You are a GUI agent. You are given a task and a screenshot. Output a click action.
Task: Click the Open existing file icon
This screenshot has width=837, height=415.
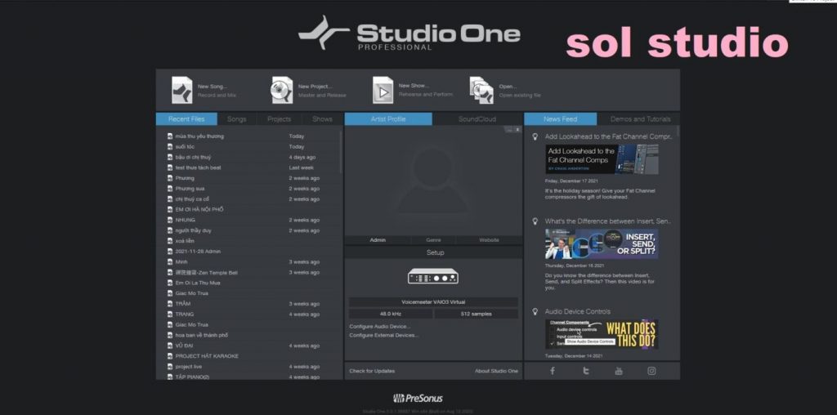coord(481,90)
